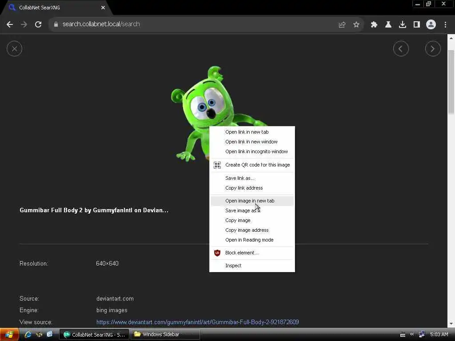Click the third quick launch icon
455x341 pixels.
50,334
